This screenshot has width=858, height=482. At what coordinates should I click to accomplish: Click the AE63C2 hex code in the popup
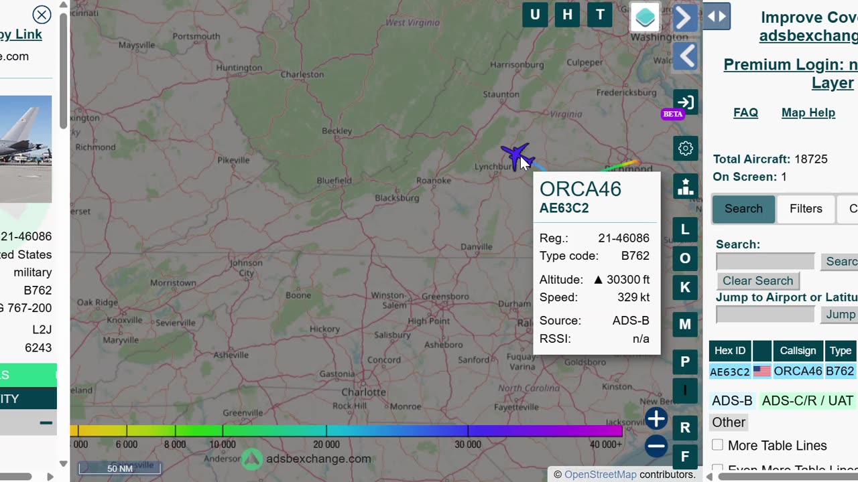564,208
